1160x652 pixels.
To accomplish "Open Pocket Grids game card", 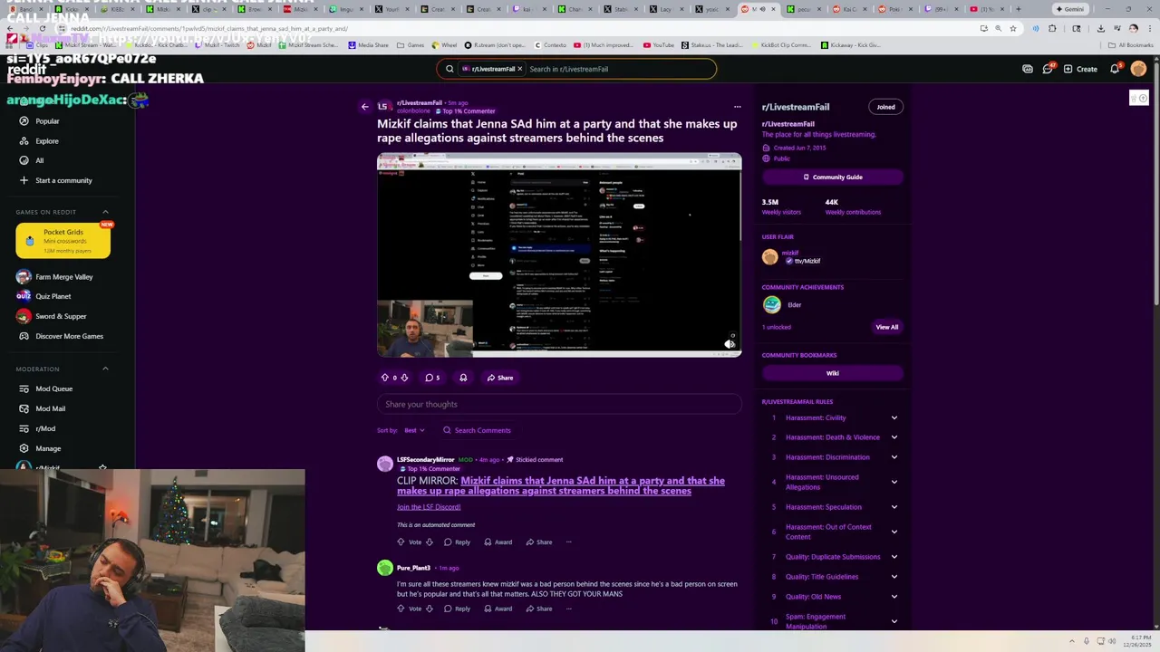I will [x=63, y=241].
